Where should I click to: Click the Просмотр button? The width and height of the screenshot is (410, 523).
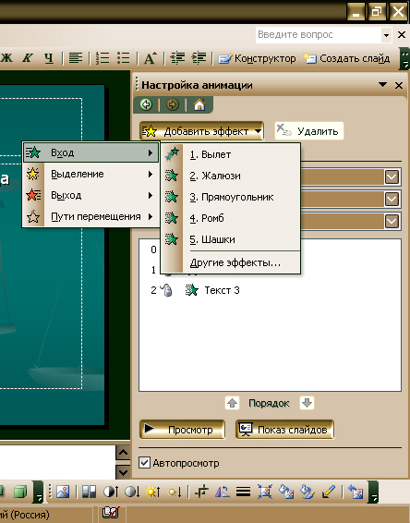coord(182,430)
